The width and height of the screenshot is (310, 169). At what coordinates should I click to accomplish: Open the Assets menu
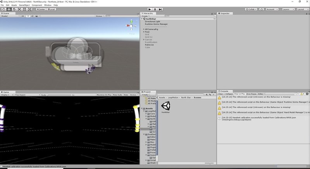coord(14,5)
